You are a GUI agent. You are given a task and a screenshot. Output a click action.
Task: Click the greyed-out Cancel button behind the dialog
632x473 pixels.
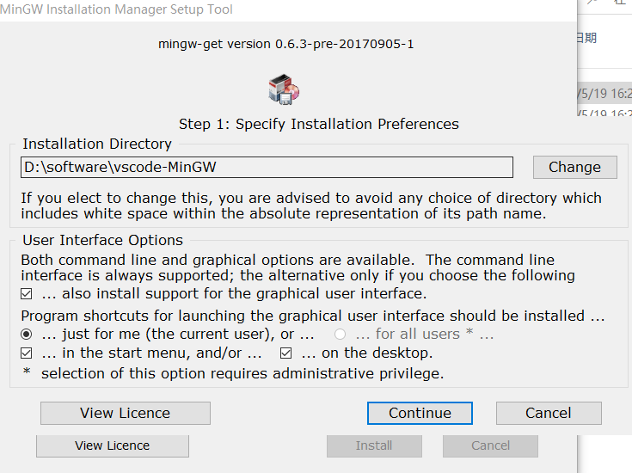coord(490,445)
